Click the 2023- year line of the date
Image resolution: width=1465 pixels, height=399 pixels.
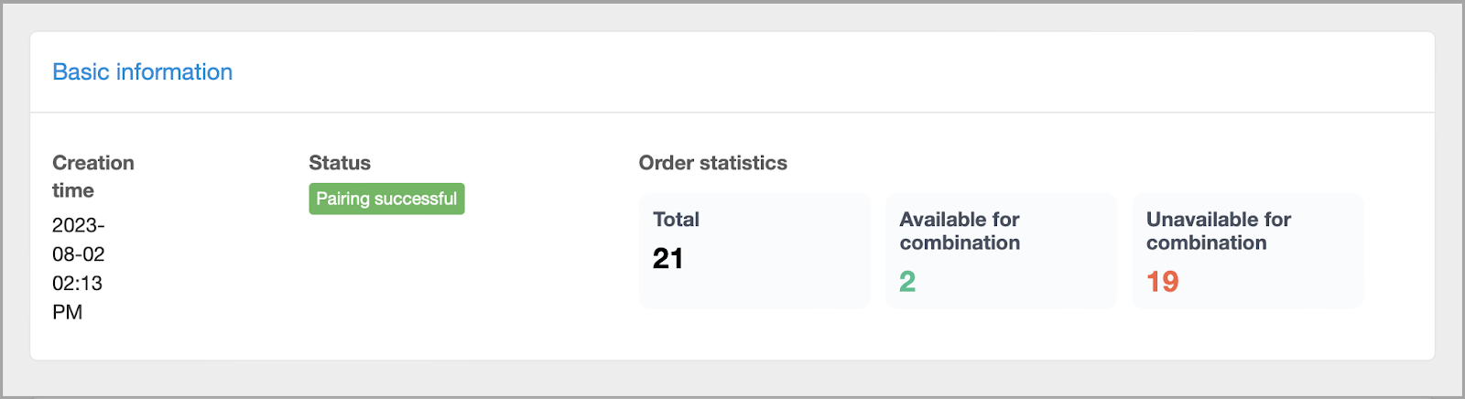click(79, 225)
